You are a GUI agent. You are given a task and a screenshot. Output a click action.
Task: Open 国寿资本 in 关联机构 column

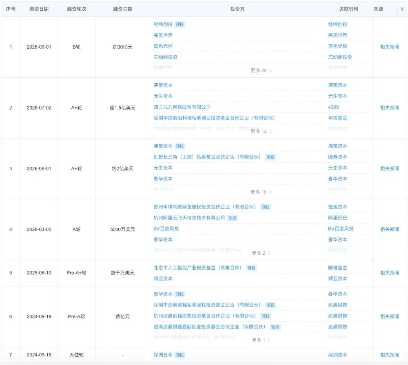coord(337,157)
